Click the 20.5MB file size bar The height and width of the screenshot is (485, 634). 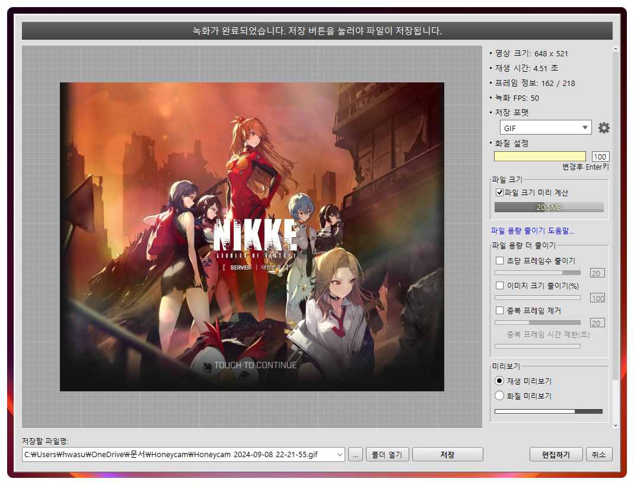[x=549, y=208]
